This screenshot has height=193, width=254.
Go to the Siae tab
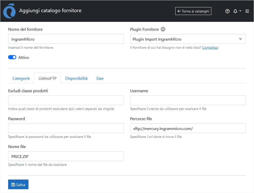click(x=100, y=78)
